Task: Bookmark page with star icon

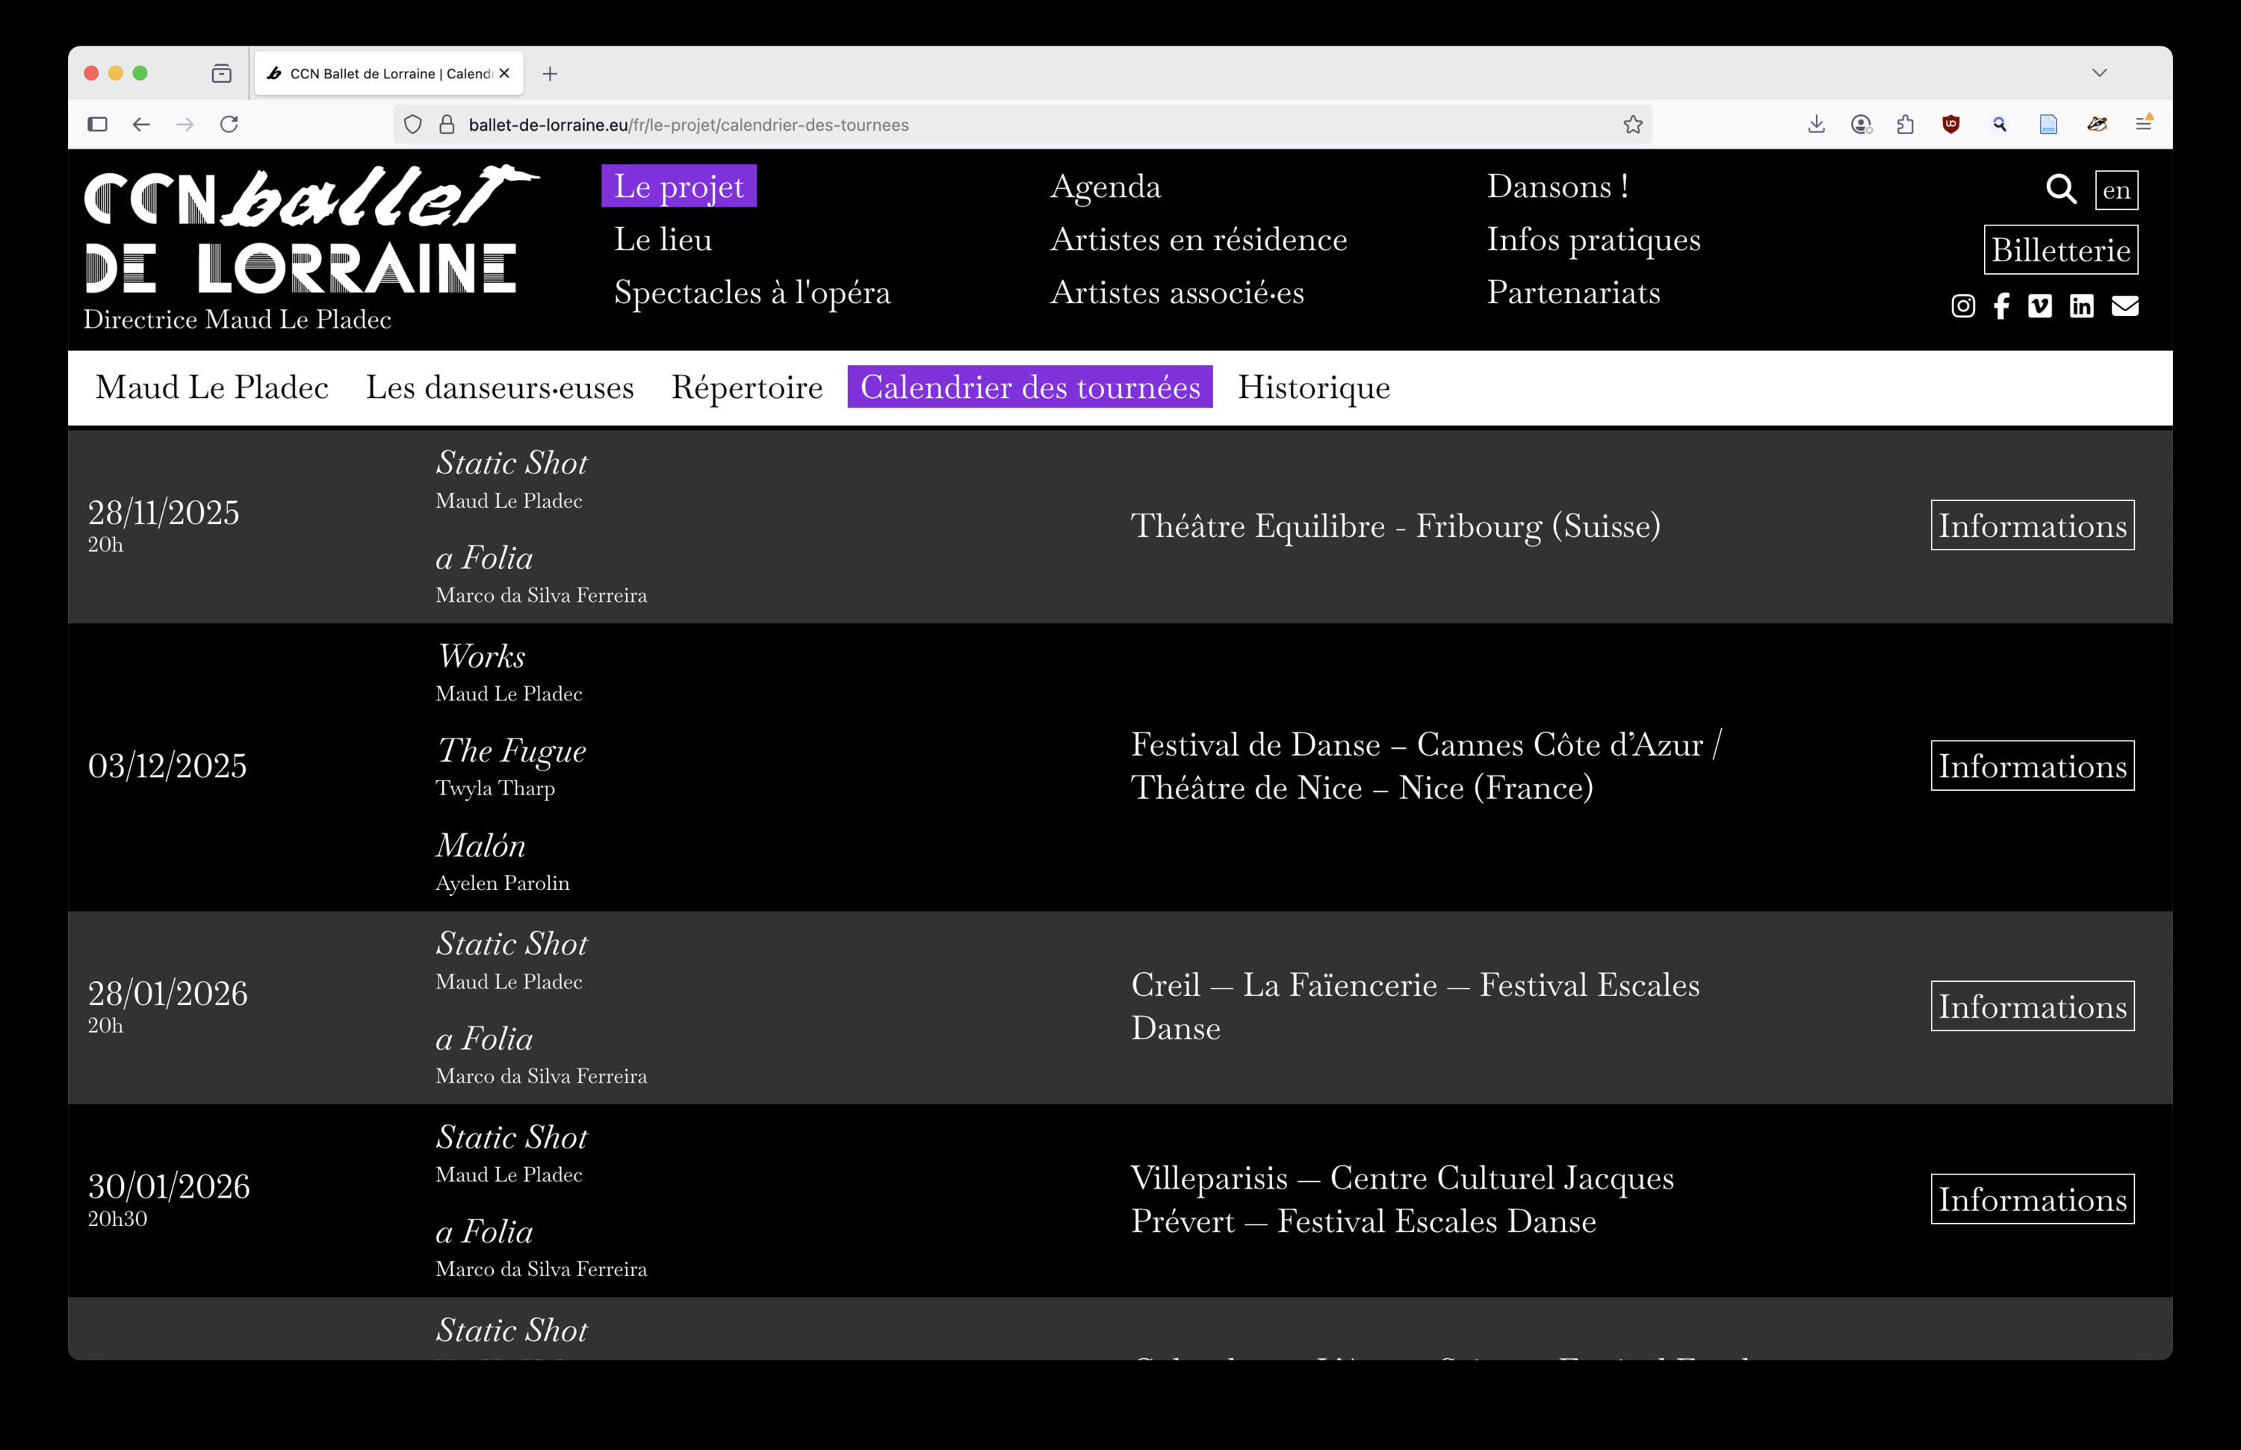Action: click(1633, 124)
